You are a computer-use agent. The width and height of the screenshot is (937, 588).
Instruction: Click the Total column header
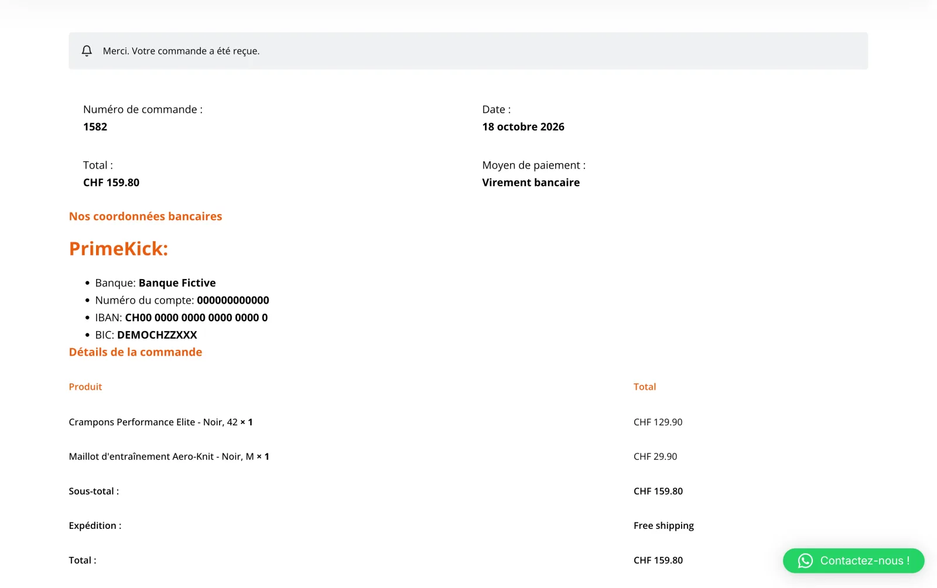(x=645, y=387)
